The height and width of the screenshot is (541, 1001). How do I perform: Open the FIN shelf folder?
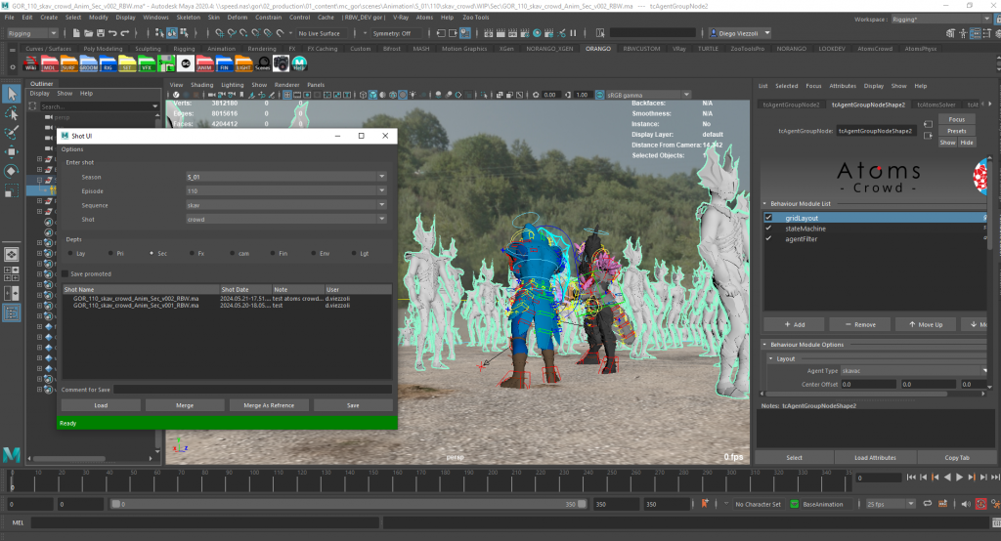point(224,63)
